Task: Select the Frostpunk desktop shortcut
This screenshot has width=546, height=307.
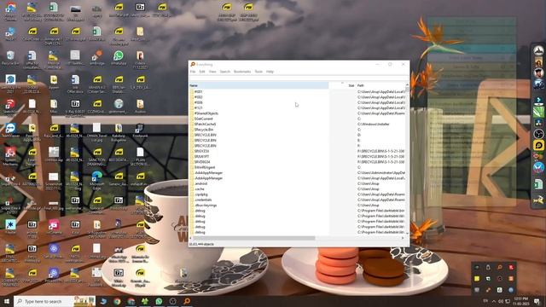Action: [140, 130]
